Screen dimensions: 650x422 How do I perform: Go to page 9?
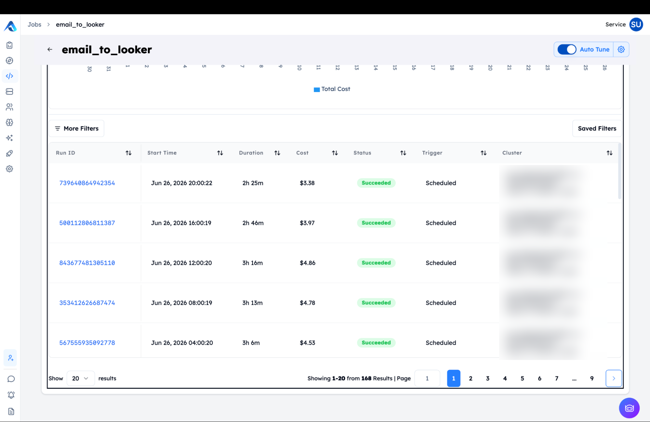point(592,378)
